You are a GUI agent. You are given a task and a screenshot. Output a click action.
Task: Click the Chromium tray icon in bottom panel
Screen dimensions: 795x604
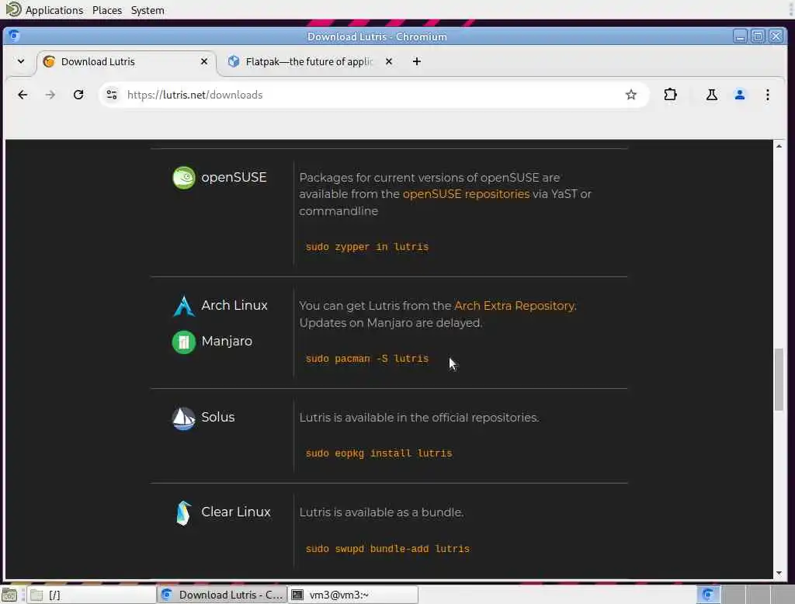tap(708, 595)
